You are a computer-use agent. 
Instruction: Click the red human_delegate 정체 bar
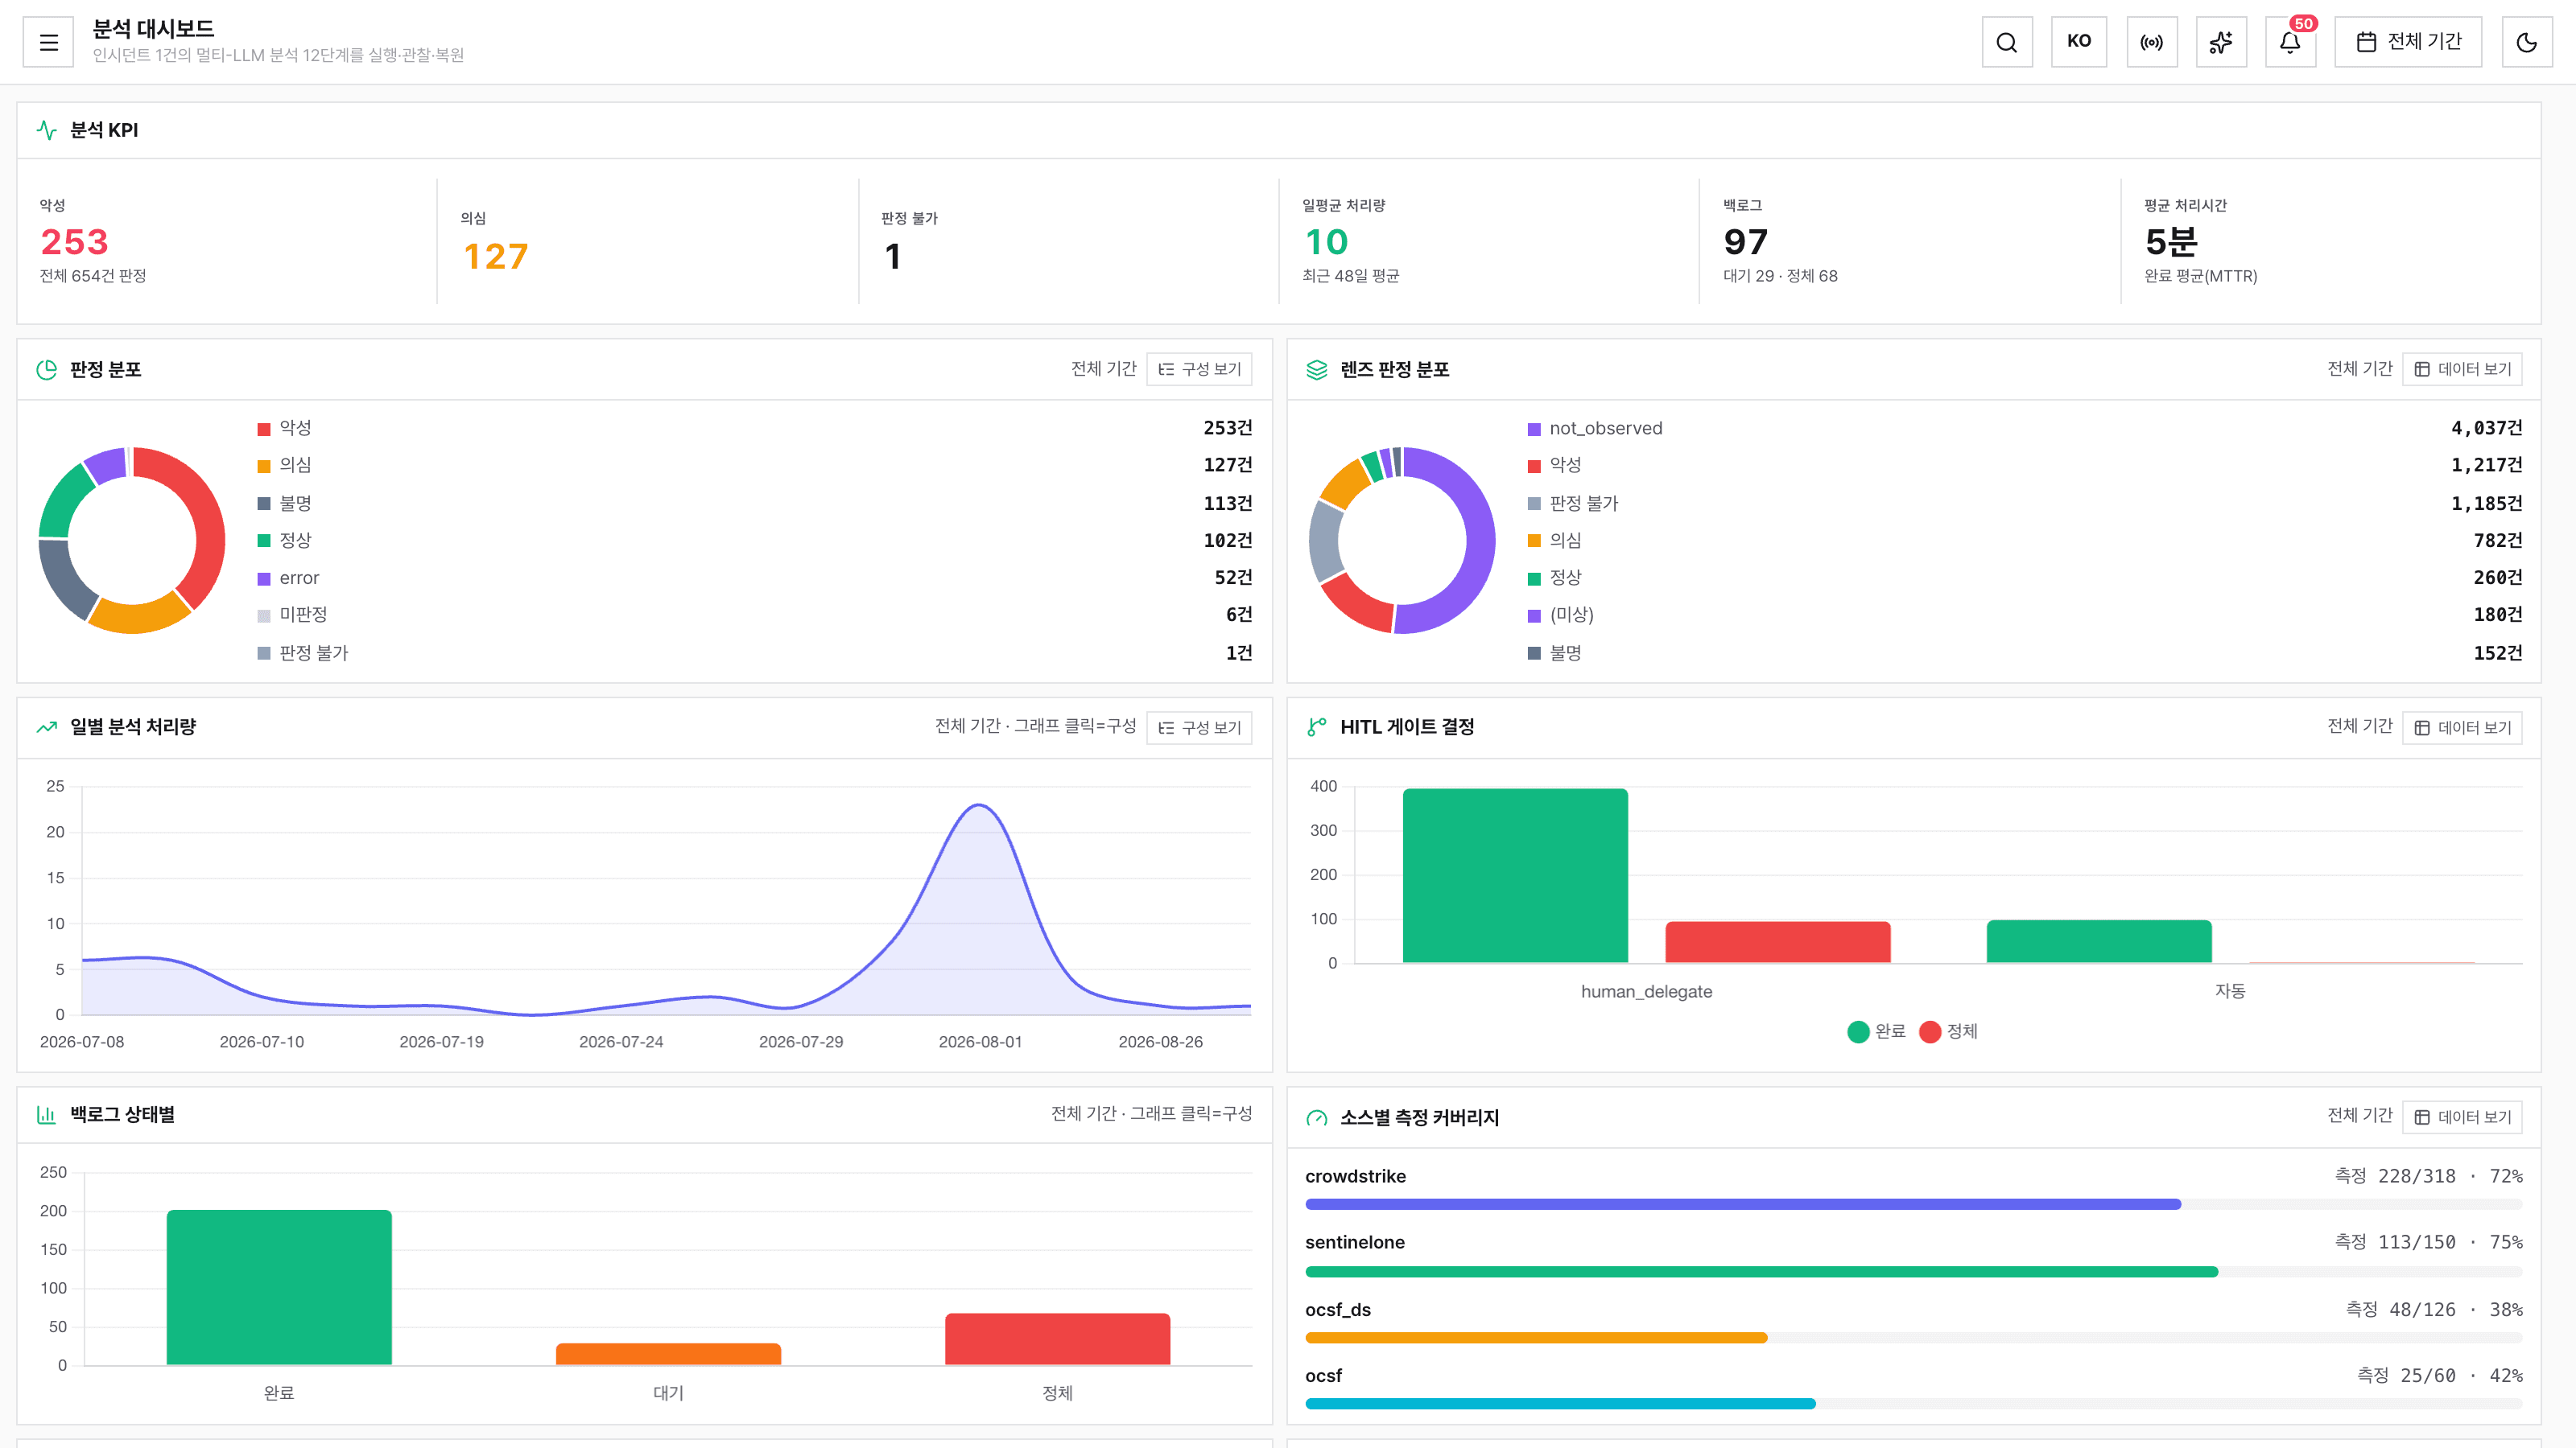pyautogui.click(x=1778, y=942)
